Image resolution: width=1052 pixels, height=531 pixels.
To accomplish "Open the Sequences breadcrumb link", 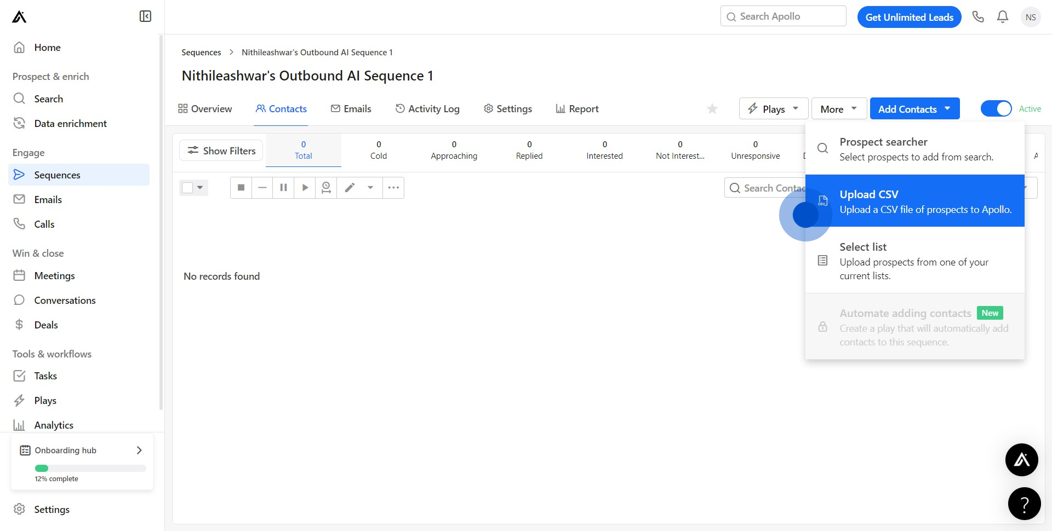I will [201, 52].
